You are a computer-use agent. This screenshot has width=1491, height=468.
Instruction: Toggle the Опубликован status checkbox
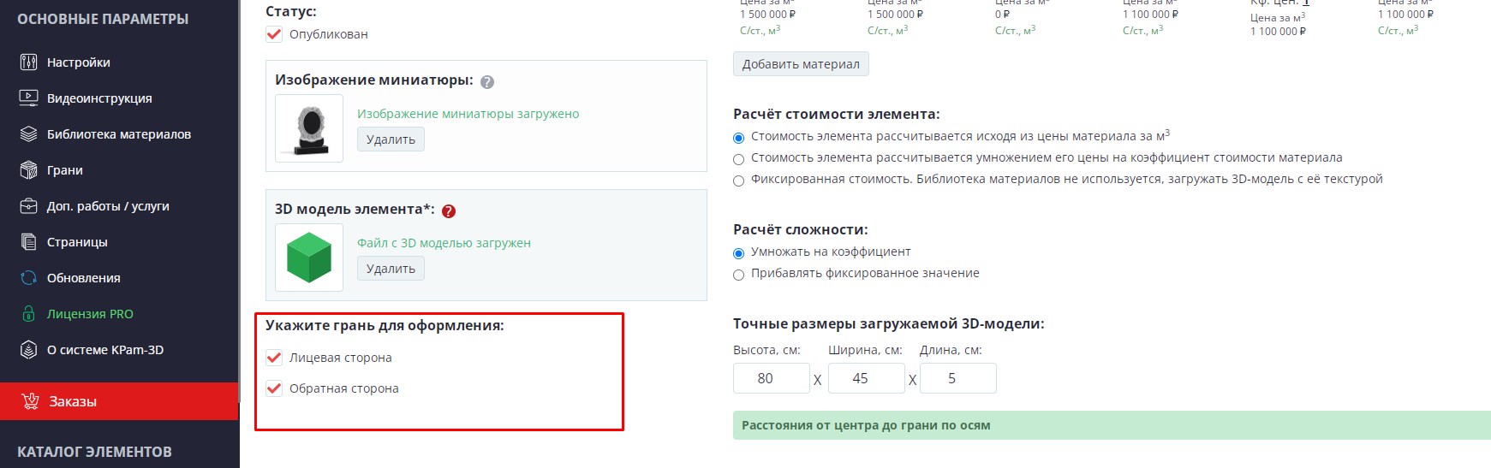pyautogui.click(x=274, y=34)
